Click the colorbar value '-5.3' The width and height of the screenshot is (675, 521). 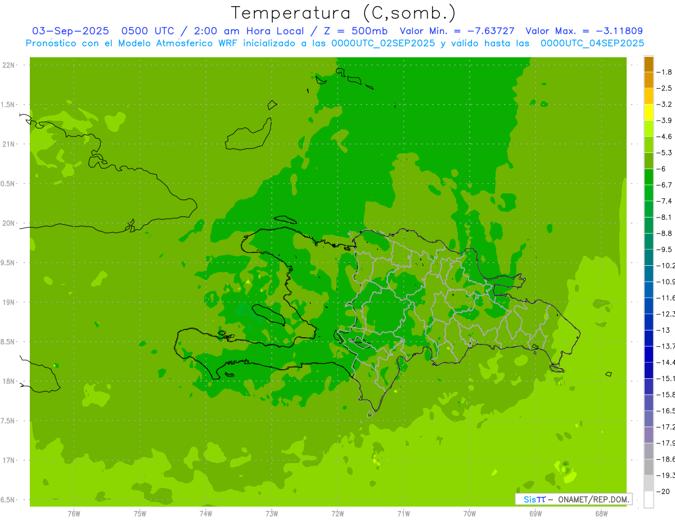(x=665, y=153)
